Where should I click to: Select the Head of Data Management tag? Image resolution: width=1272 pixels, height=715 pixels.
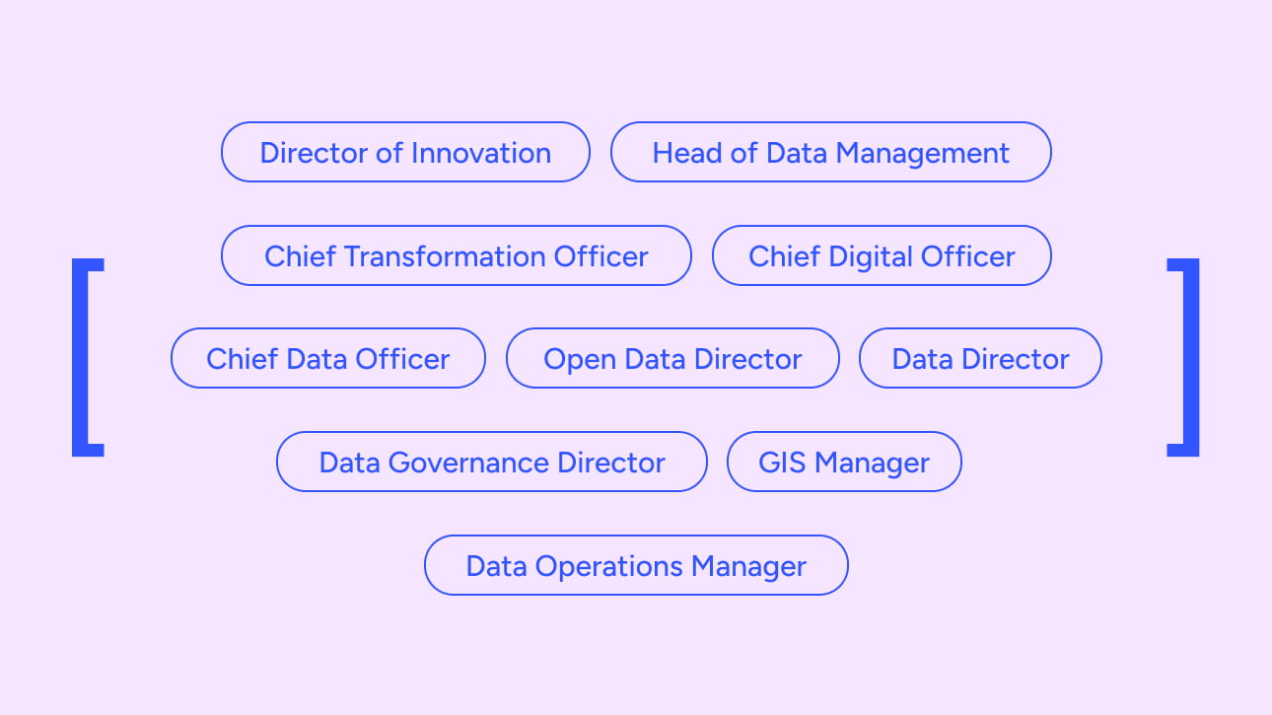(x=830, y=153)
